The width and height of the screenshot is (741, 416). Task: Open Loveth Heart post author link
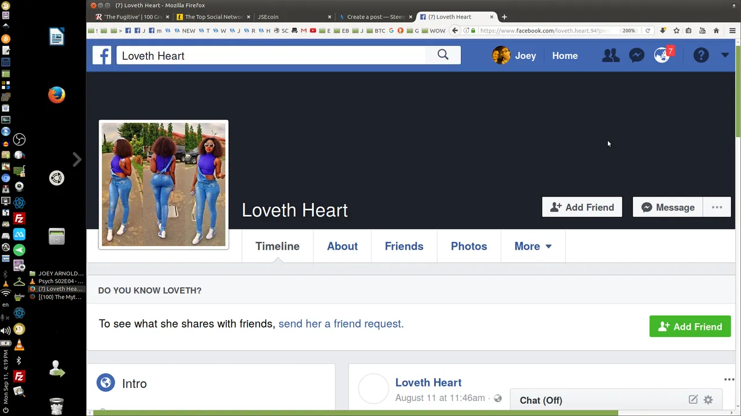428,382
